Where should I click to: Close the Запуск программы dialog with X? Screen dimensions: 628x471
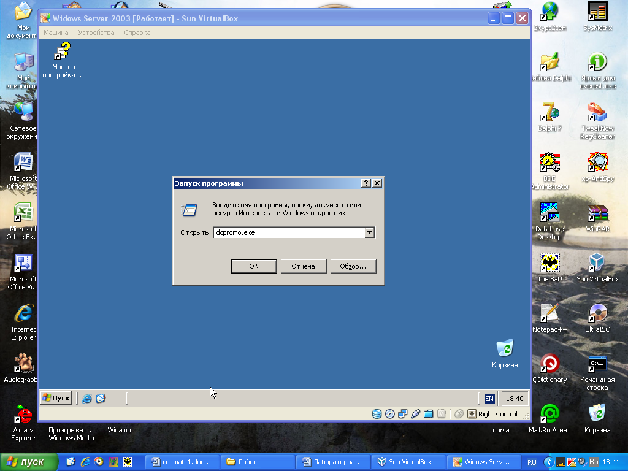coord(377,183)
